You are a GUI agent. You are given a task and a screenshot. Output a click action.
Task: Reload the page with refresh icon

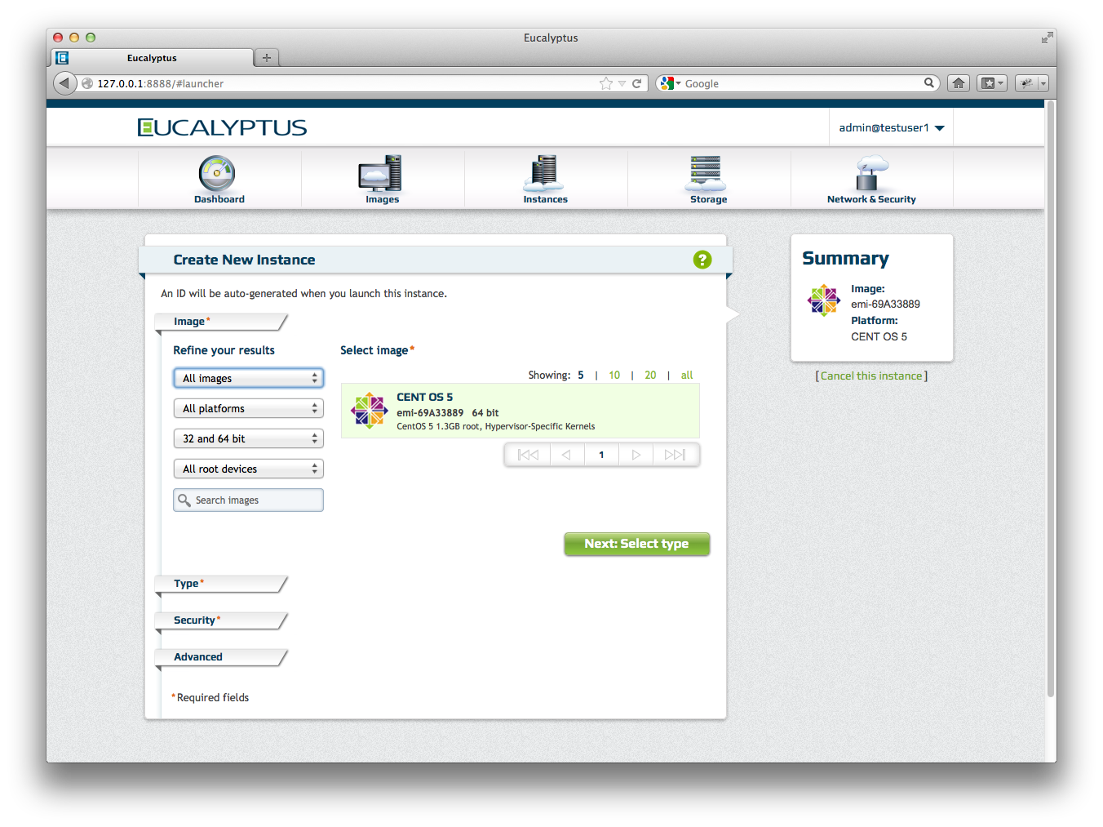tap(637, 83)
